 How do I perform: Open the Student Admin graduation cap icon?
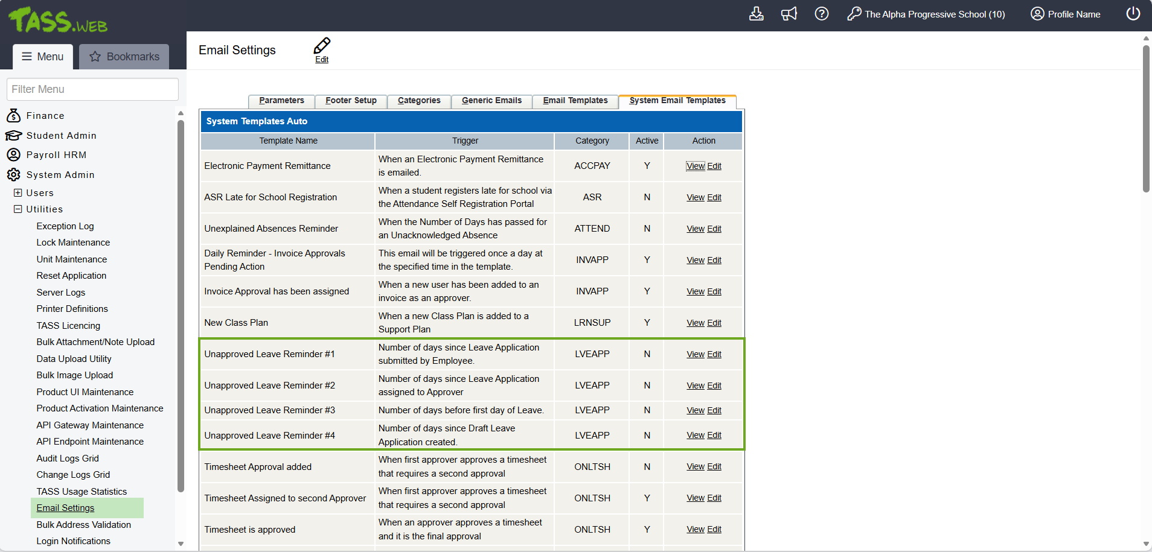click(x=13, y=136)
